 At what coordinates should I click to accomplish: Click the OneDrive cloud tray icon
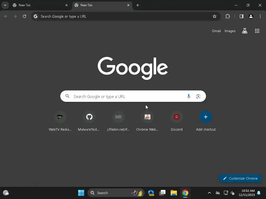[218, 193]
